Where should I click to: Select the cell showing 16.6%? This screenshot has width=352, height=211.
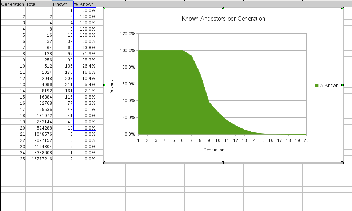(x=85, y=72)
